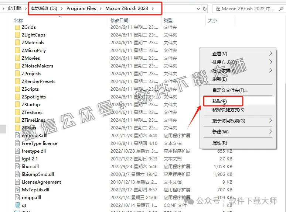Open the address bar history dropdown
The height and width of the screenshot is (212, 286).
point(198,9)
